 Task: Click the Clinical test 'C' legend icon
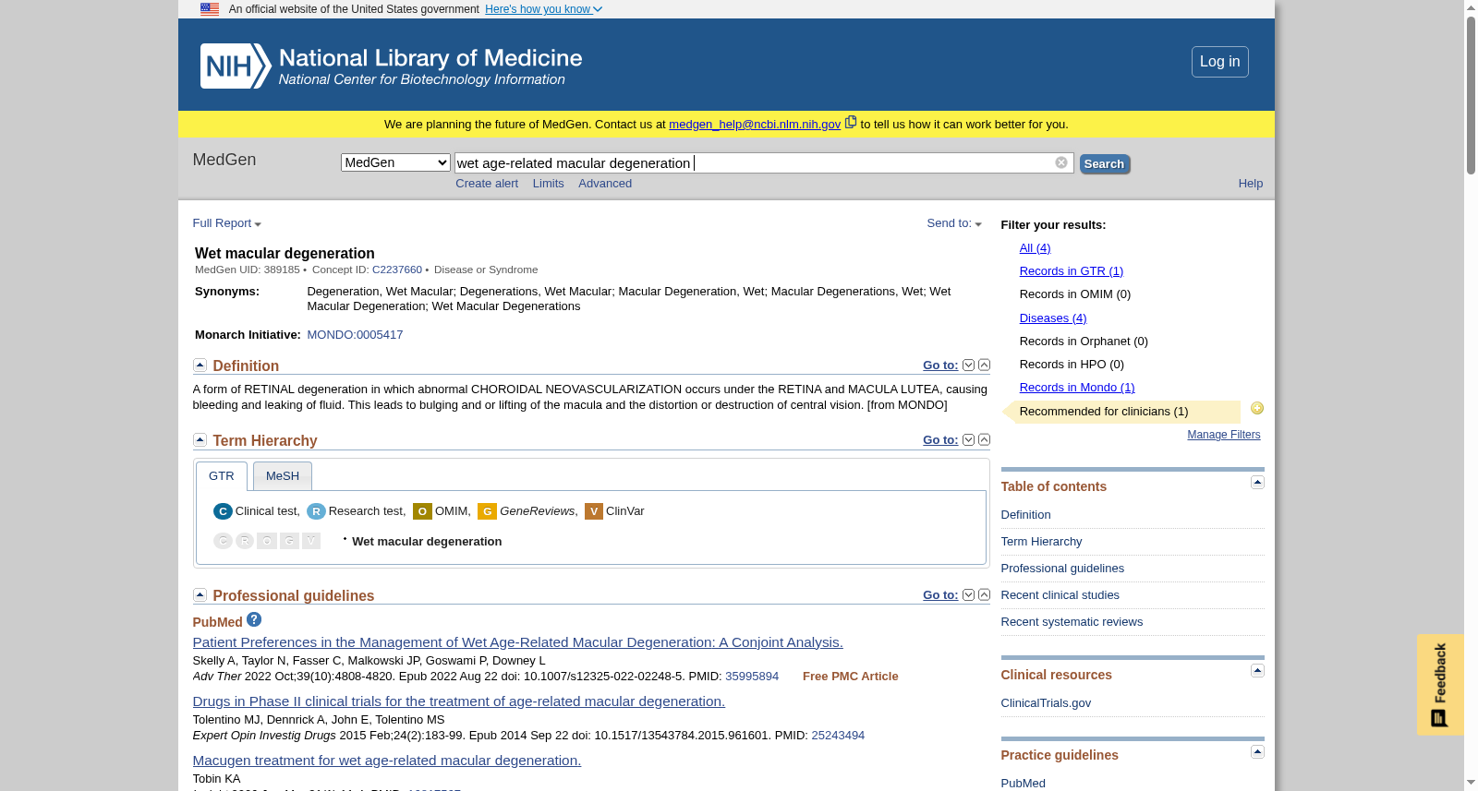tap(223, 511)
